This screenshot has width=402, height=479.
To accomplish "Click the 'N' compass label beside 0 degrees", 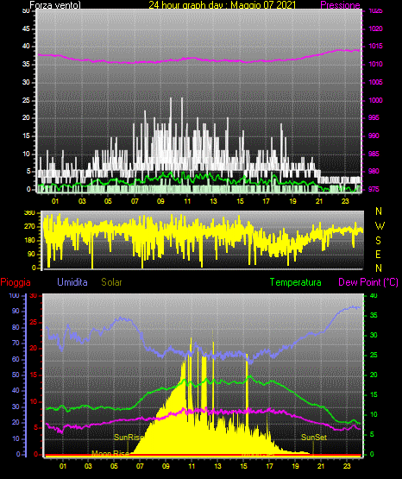I will pos(379,268).
